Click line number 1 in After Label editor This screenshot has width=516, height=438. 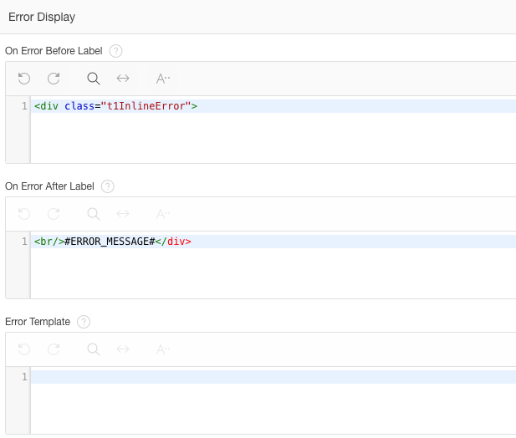(x=24, y=242)
